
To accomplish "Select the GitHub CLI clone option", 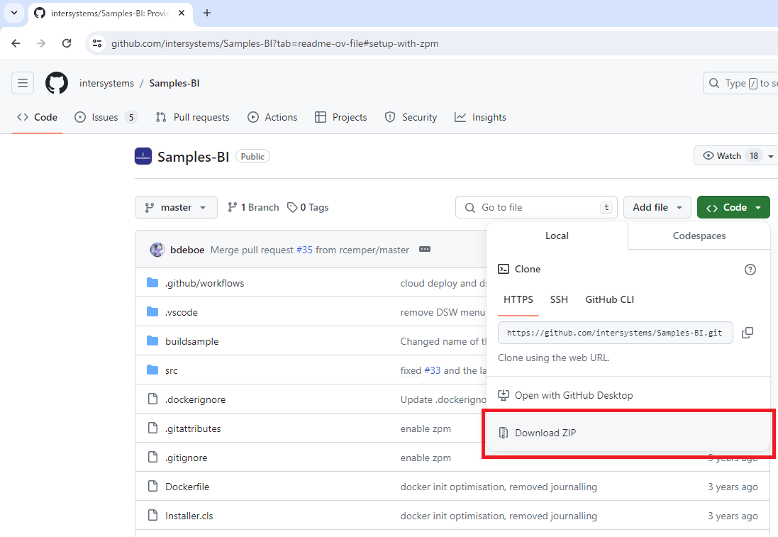I will click(x=609, y=299).
